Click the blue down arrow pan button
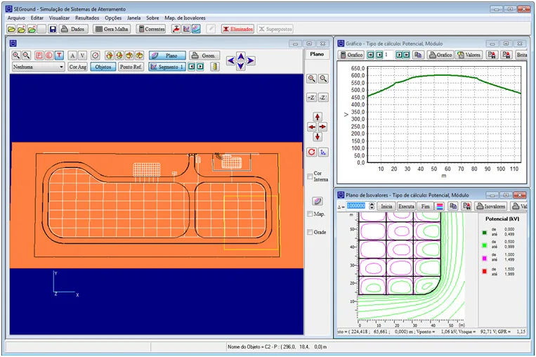536x357 pixels. (241, 66)
